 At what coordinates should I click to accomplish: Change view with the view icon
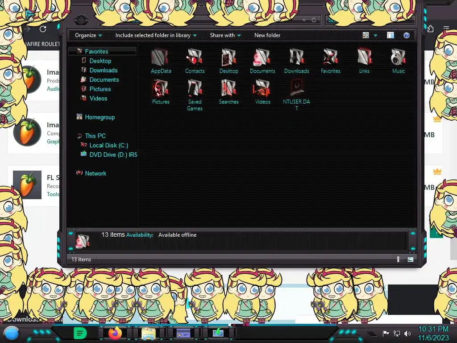[366, 35]
